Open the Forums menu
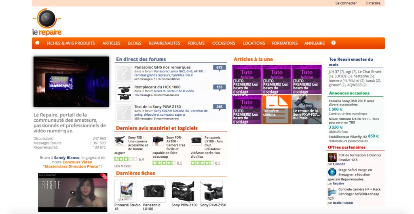This screenshot has width=414, height=214. coord(196,43)
